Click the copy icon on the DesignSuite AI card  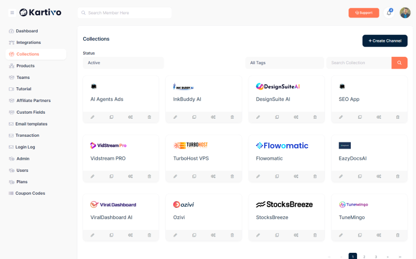277,117
